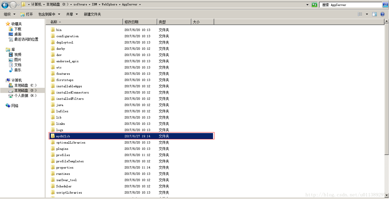The height and width of the screenshot is (200, 389).
Task: Open 文档 library in navigation pane
Action: coord(18,65)
